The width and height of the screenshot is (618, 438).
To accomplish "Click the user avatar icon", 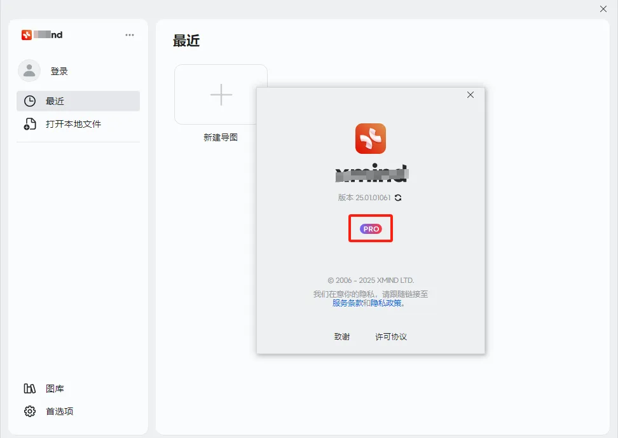I will [x=29, y=71].
